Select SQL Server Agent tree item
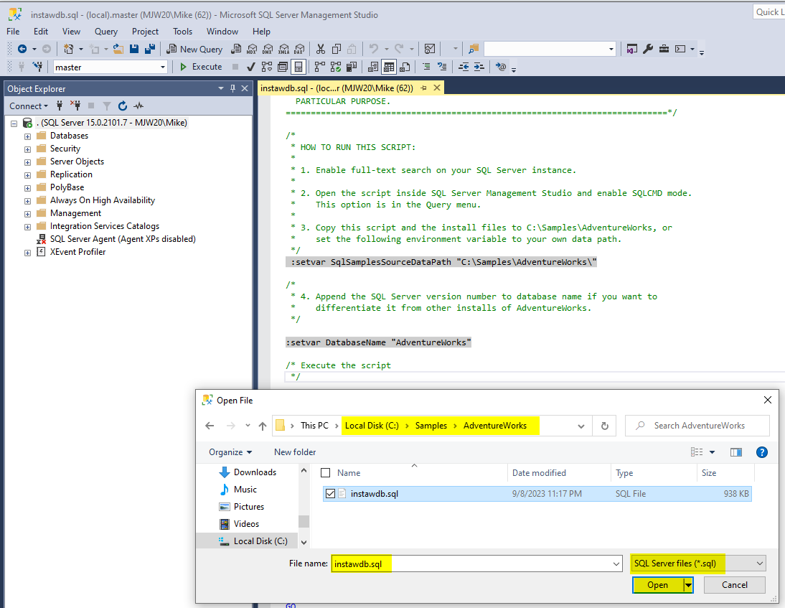Image resolution: width=785 pixels, height=608 pixels. click(123, 239)
